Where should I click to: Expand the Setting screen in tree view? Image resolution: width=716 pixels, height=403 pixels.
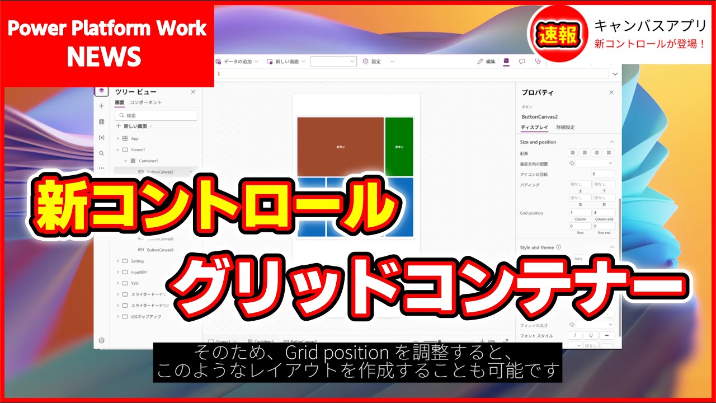118,261
